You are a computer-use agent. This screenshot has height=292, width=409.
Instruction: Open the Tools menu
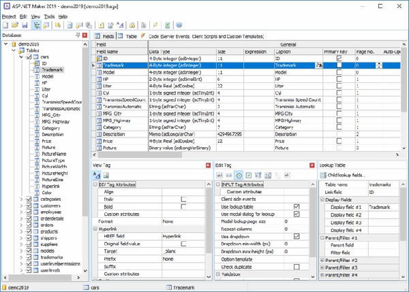pos(49,16)
